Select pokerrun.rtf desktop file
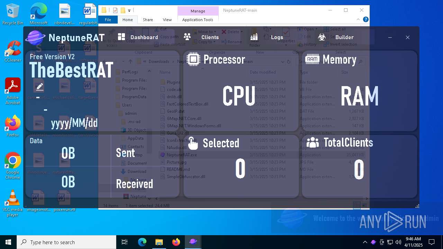Screen dimensions: 443x249 [x=64, y=201]
